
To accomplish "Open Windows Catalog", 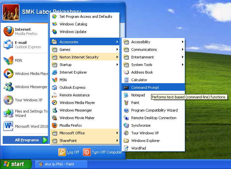I will [85, 24].
